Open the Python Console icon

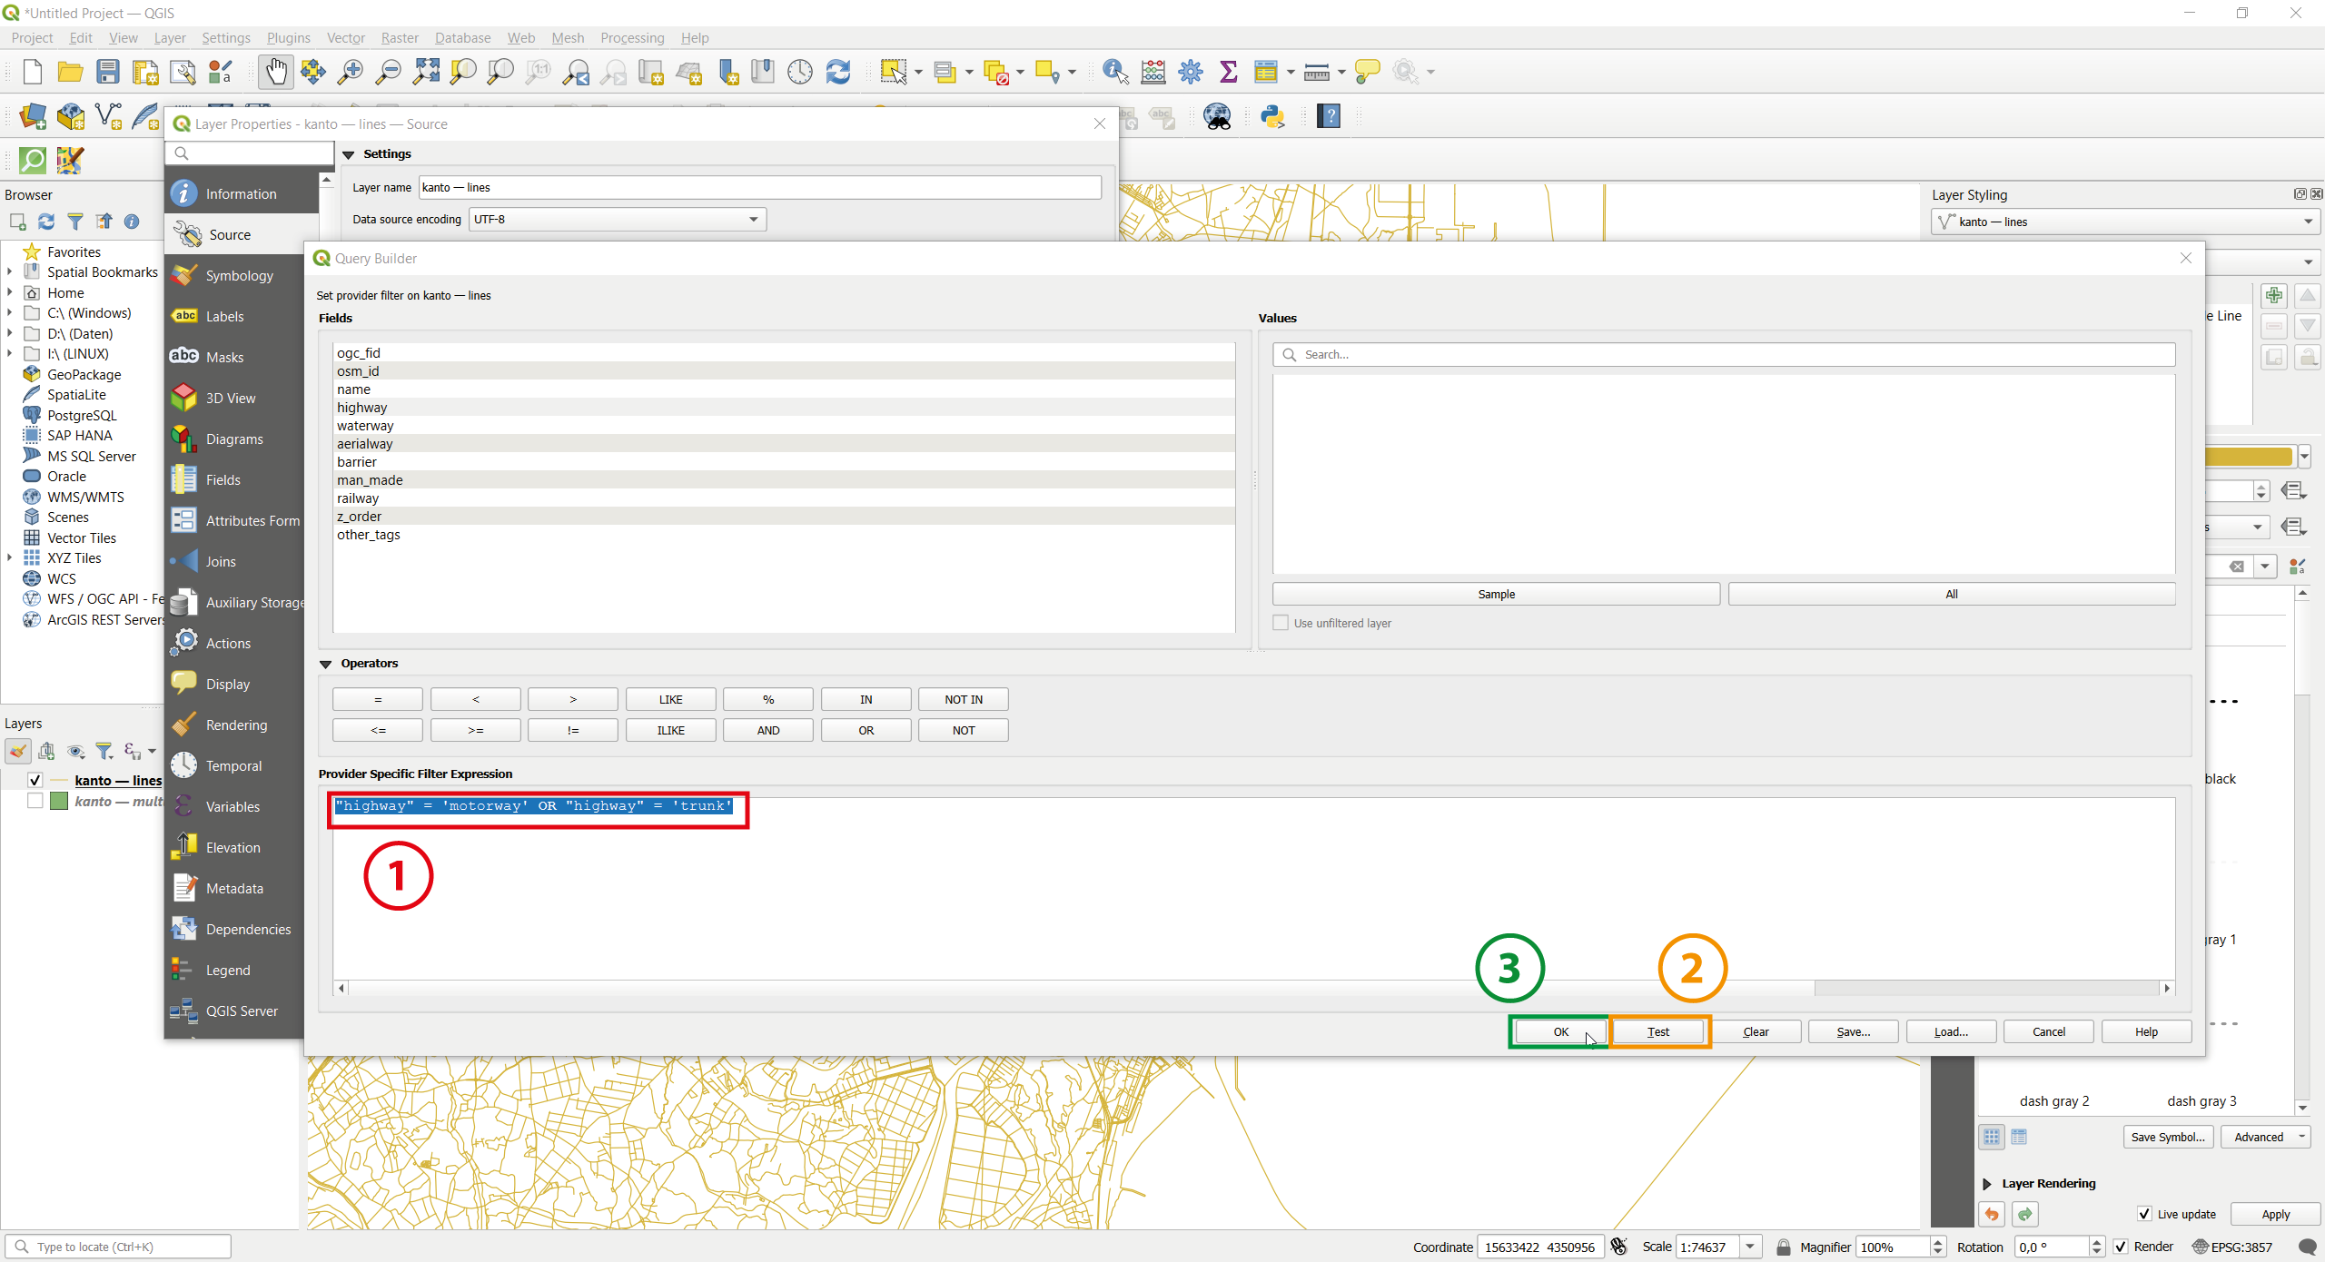(x=1272, y=116)
